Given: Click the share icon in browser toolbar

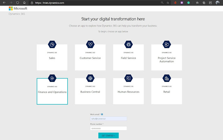Looking at the screenshot, I should [x=210, y=3].
